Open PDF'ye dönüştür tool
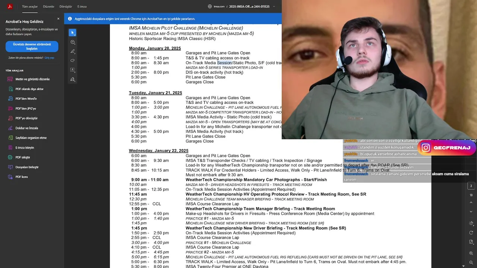This screenshot has height=268, width=477. point(23,118)
